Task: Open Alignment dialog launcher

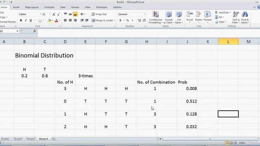Action: 115,26
